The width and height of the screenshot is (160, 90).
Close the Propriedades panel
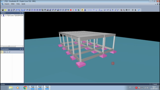click(22, 49)
